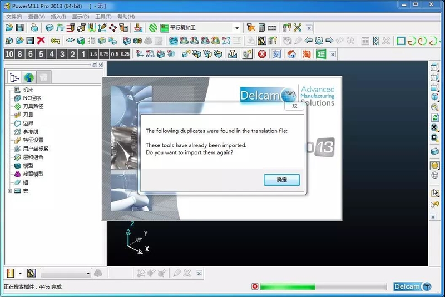Click the left arrow icon in second toolbar

pyautogui.click(x=309, y=41)
